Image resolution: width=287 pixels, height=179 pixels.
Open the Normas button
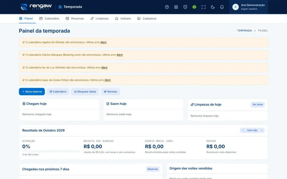110,91
